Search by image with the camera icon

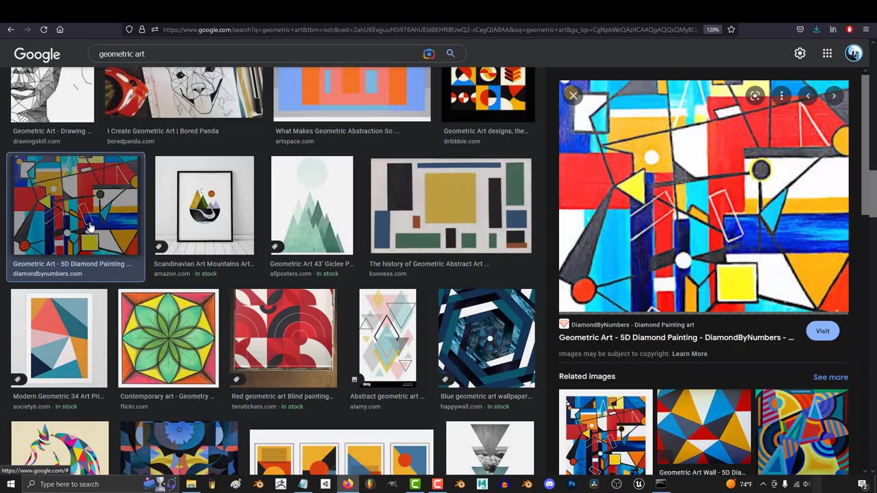tap(429, 53)
